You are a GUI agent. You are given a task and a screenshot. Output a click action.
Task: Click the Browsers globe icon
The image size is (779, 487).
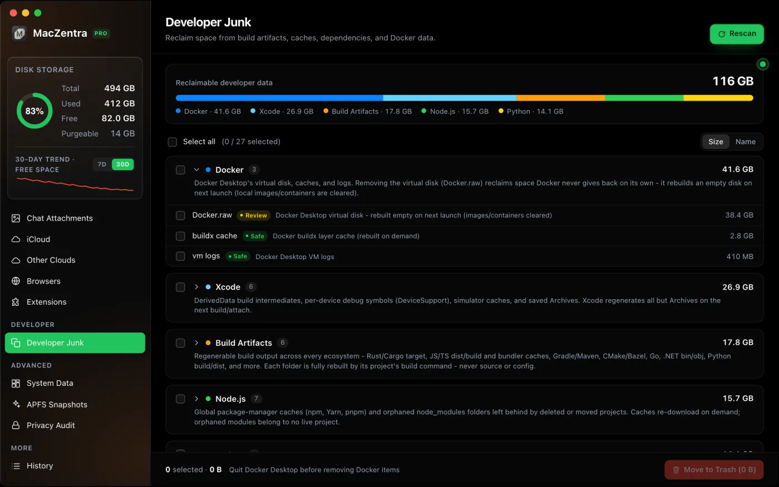pyautogui.click(x=16, y=281)
